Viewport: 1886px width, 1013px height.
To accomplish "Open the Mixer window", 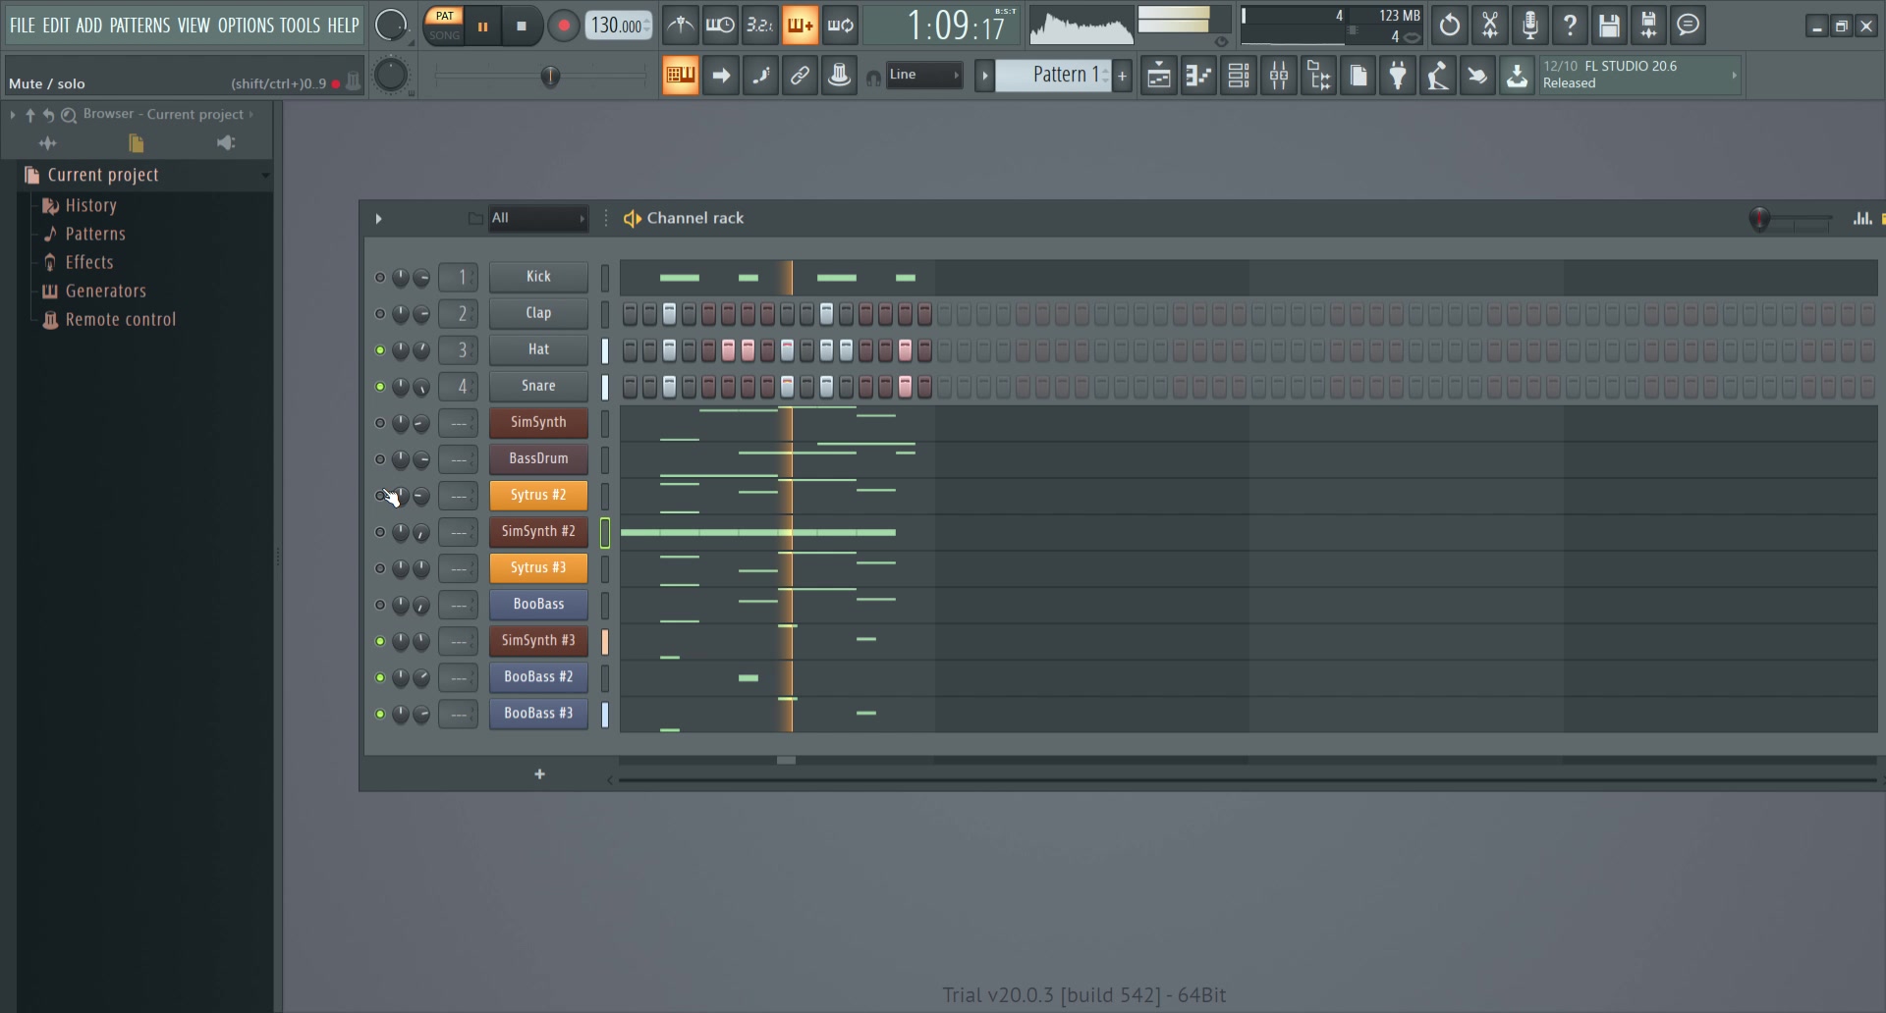I will 1278,76.
